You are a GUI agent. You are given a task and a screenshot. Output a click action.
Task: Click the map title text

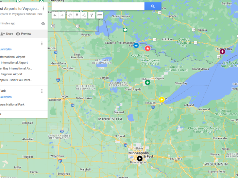pos(20,9)
